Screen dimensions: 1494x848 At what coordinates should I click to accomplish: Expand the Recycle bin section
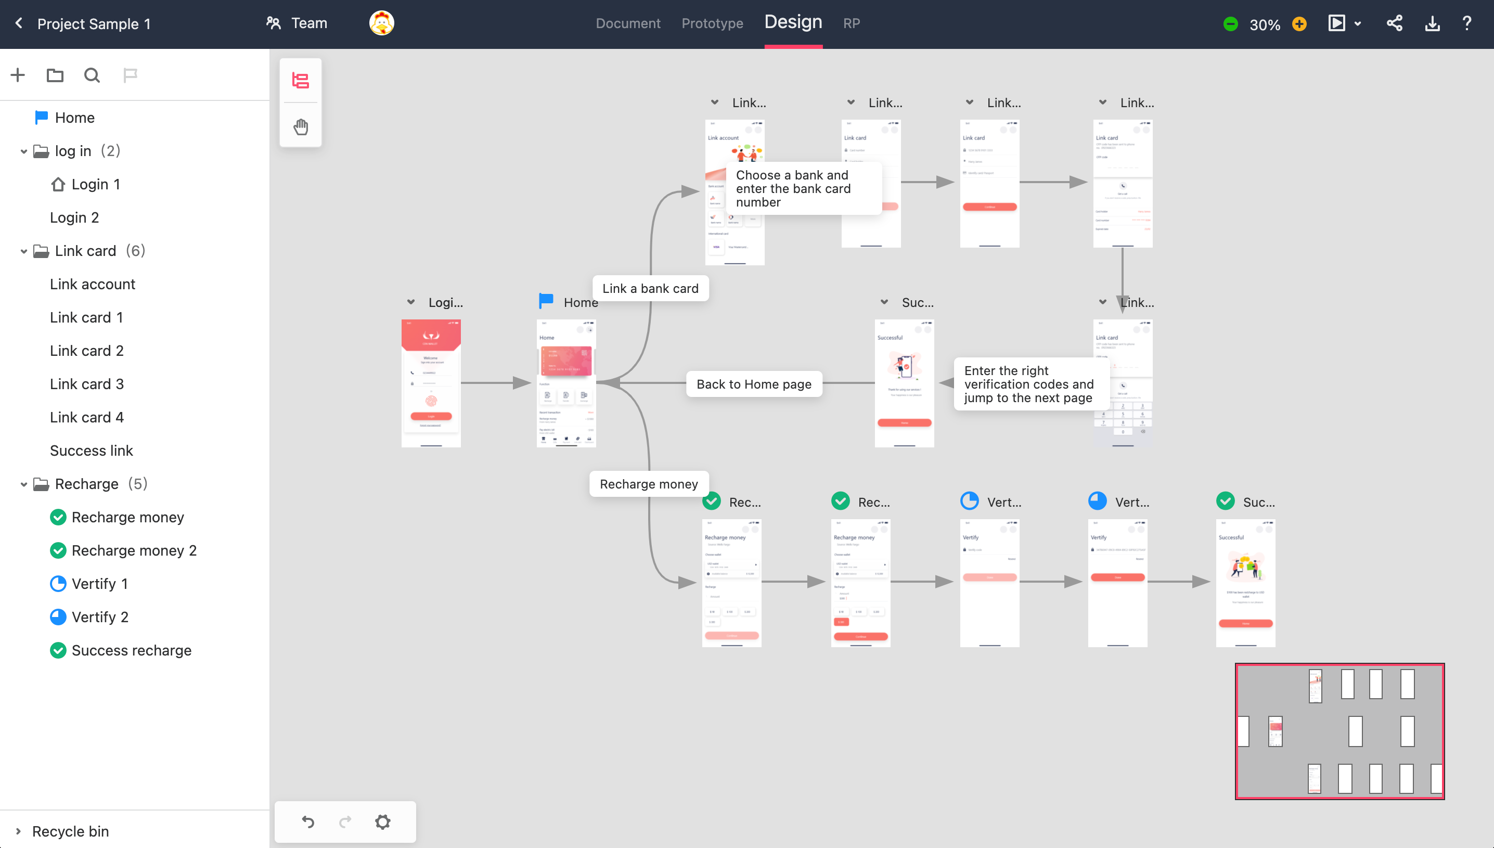(18, 831)
